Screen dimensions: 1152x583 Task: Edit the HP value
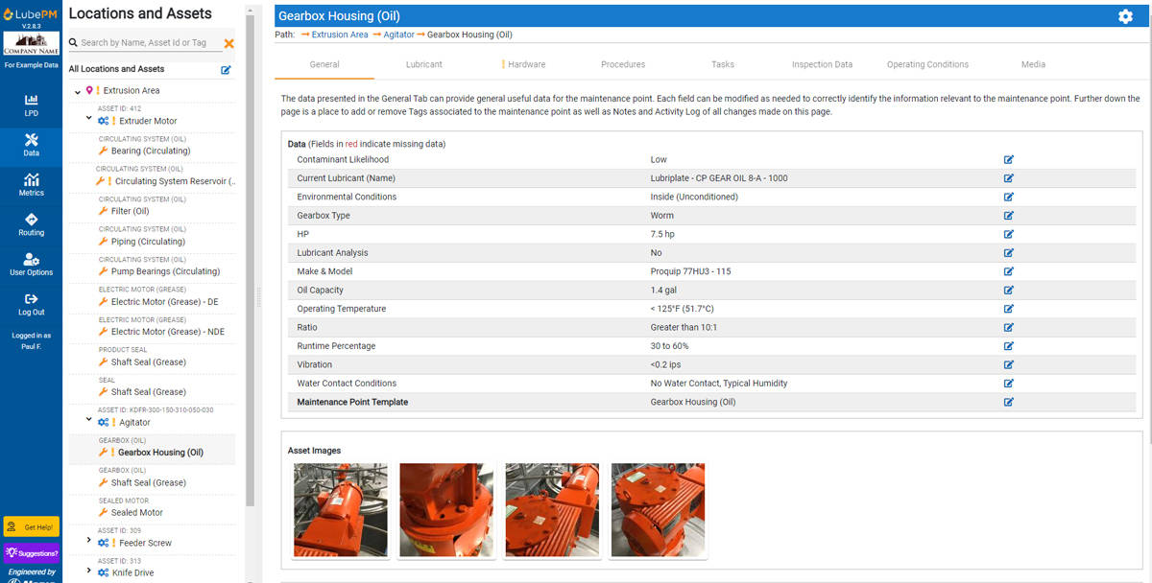click(x=1009, y=234)
